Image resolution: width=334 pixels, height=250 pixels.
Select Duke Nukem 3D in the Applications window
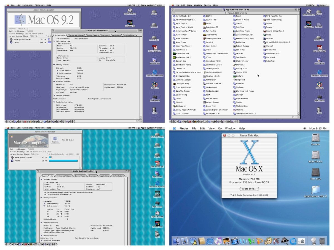(211, 27)
